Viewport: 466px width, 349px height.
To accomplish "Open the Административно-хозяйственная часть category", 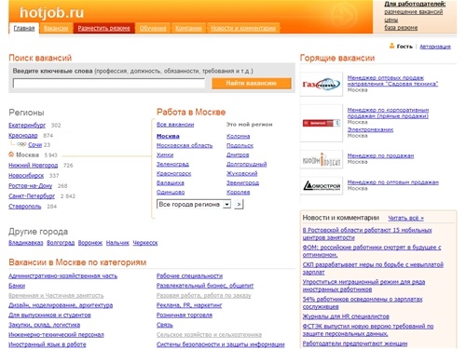I will pos(63,275).
